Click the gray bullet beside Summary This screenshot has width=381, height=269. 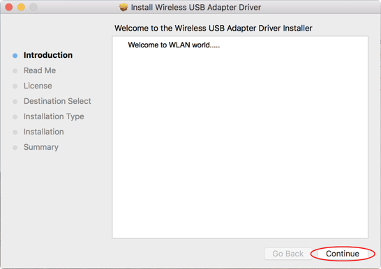tap(15, 148)
